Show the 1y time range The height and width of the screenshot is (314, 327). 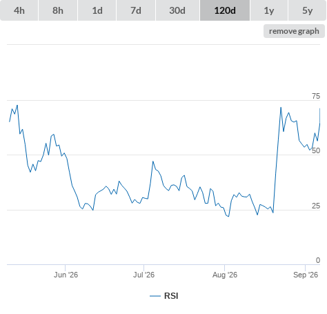269,10
